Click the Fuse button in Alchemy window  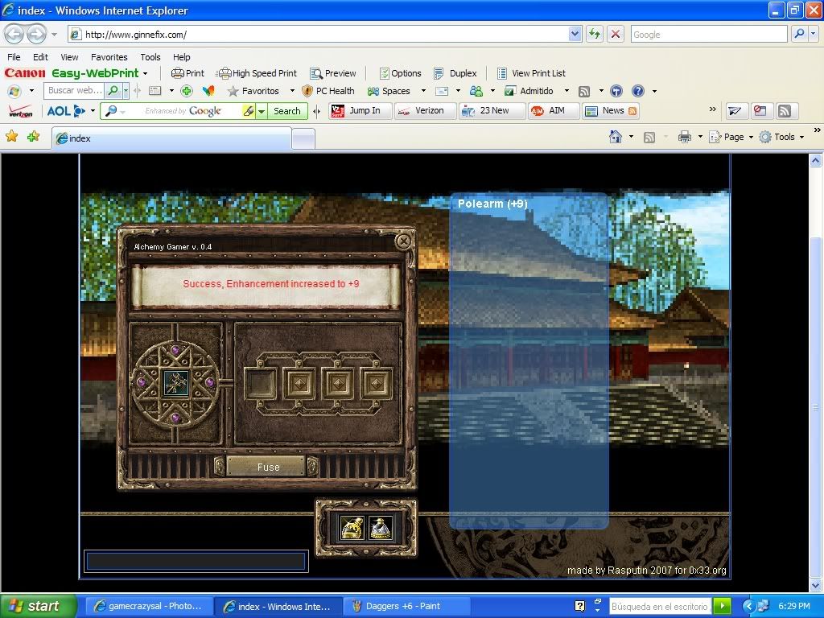click(268, 467)
